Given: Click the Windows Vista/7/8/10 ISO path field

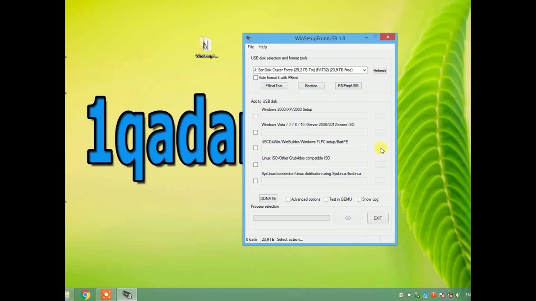Looking at the screenshot, I should click(314, 133).
